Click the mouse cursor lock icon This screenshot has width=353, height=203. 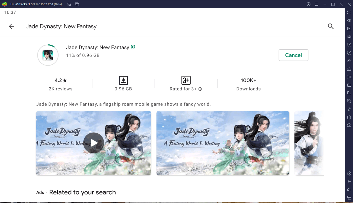pyautogui.click(x=349, y=29)
